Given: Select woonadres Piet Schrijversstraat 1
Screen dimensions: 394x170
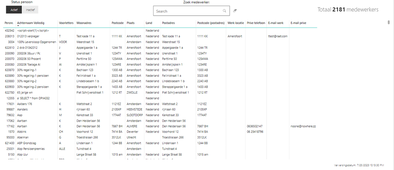Looking at the screenshot, I should [90, 92].
